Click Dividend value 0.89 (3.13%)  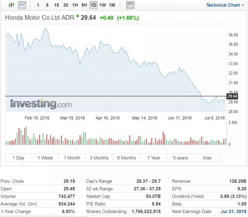tap(233, 196)
